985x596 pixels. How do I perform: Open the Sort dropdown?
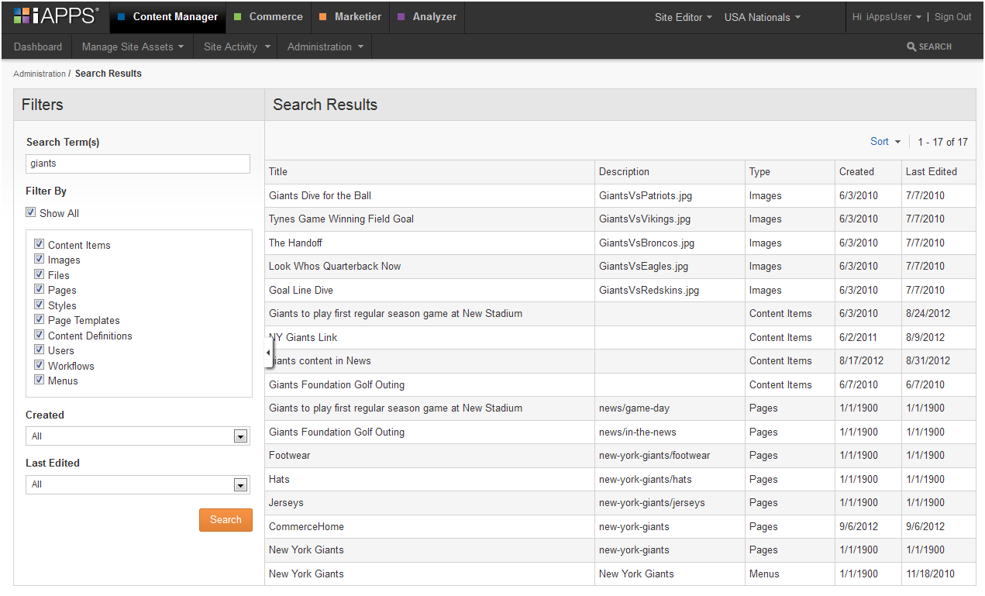pyautogui.click(x=885, y=142)
